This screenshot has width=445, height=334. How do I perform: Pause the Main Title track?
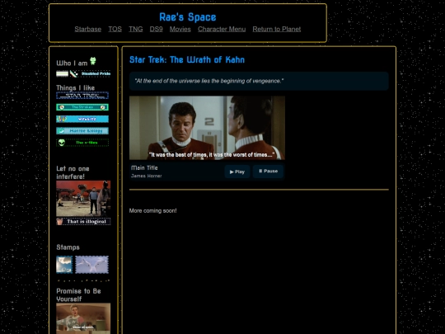tap(268, 172)
